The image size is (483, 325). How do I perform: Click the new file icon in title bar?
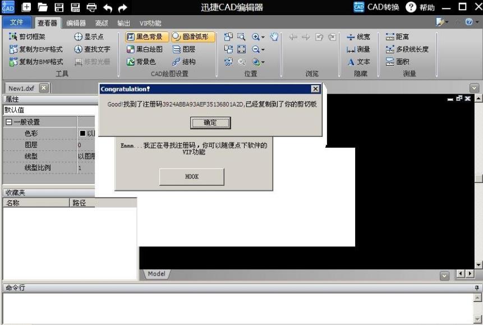pos(26,7)
